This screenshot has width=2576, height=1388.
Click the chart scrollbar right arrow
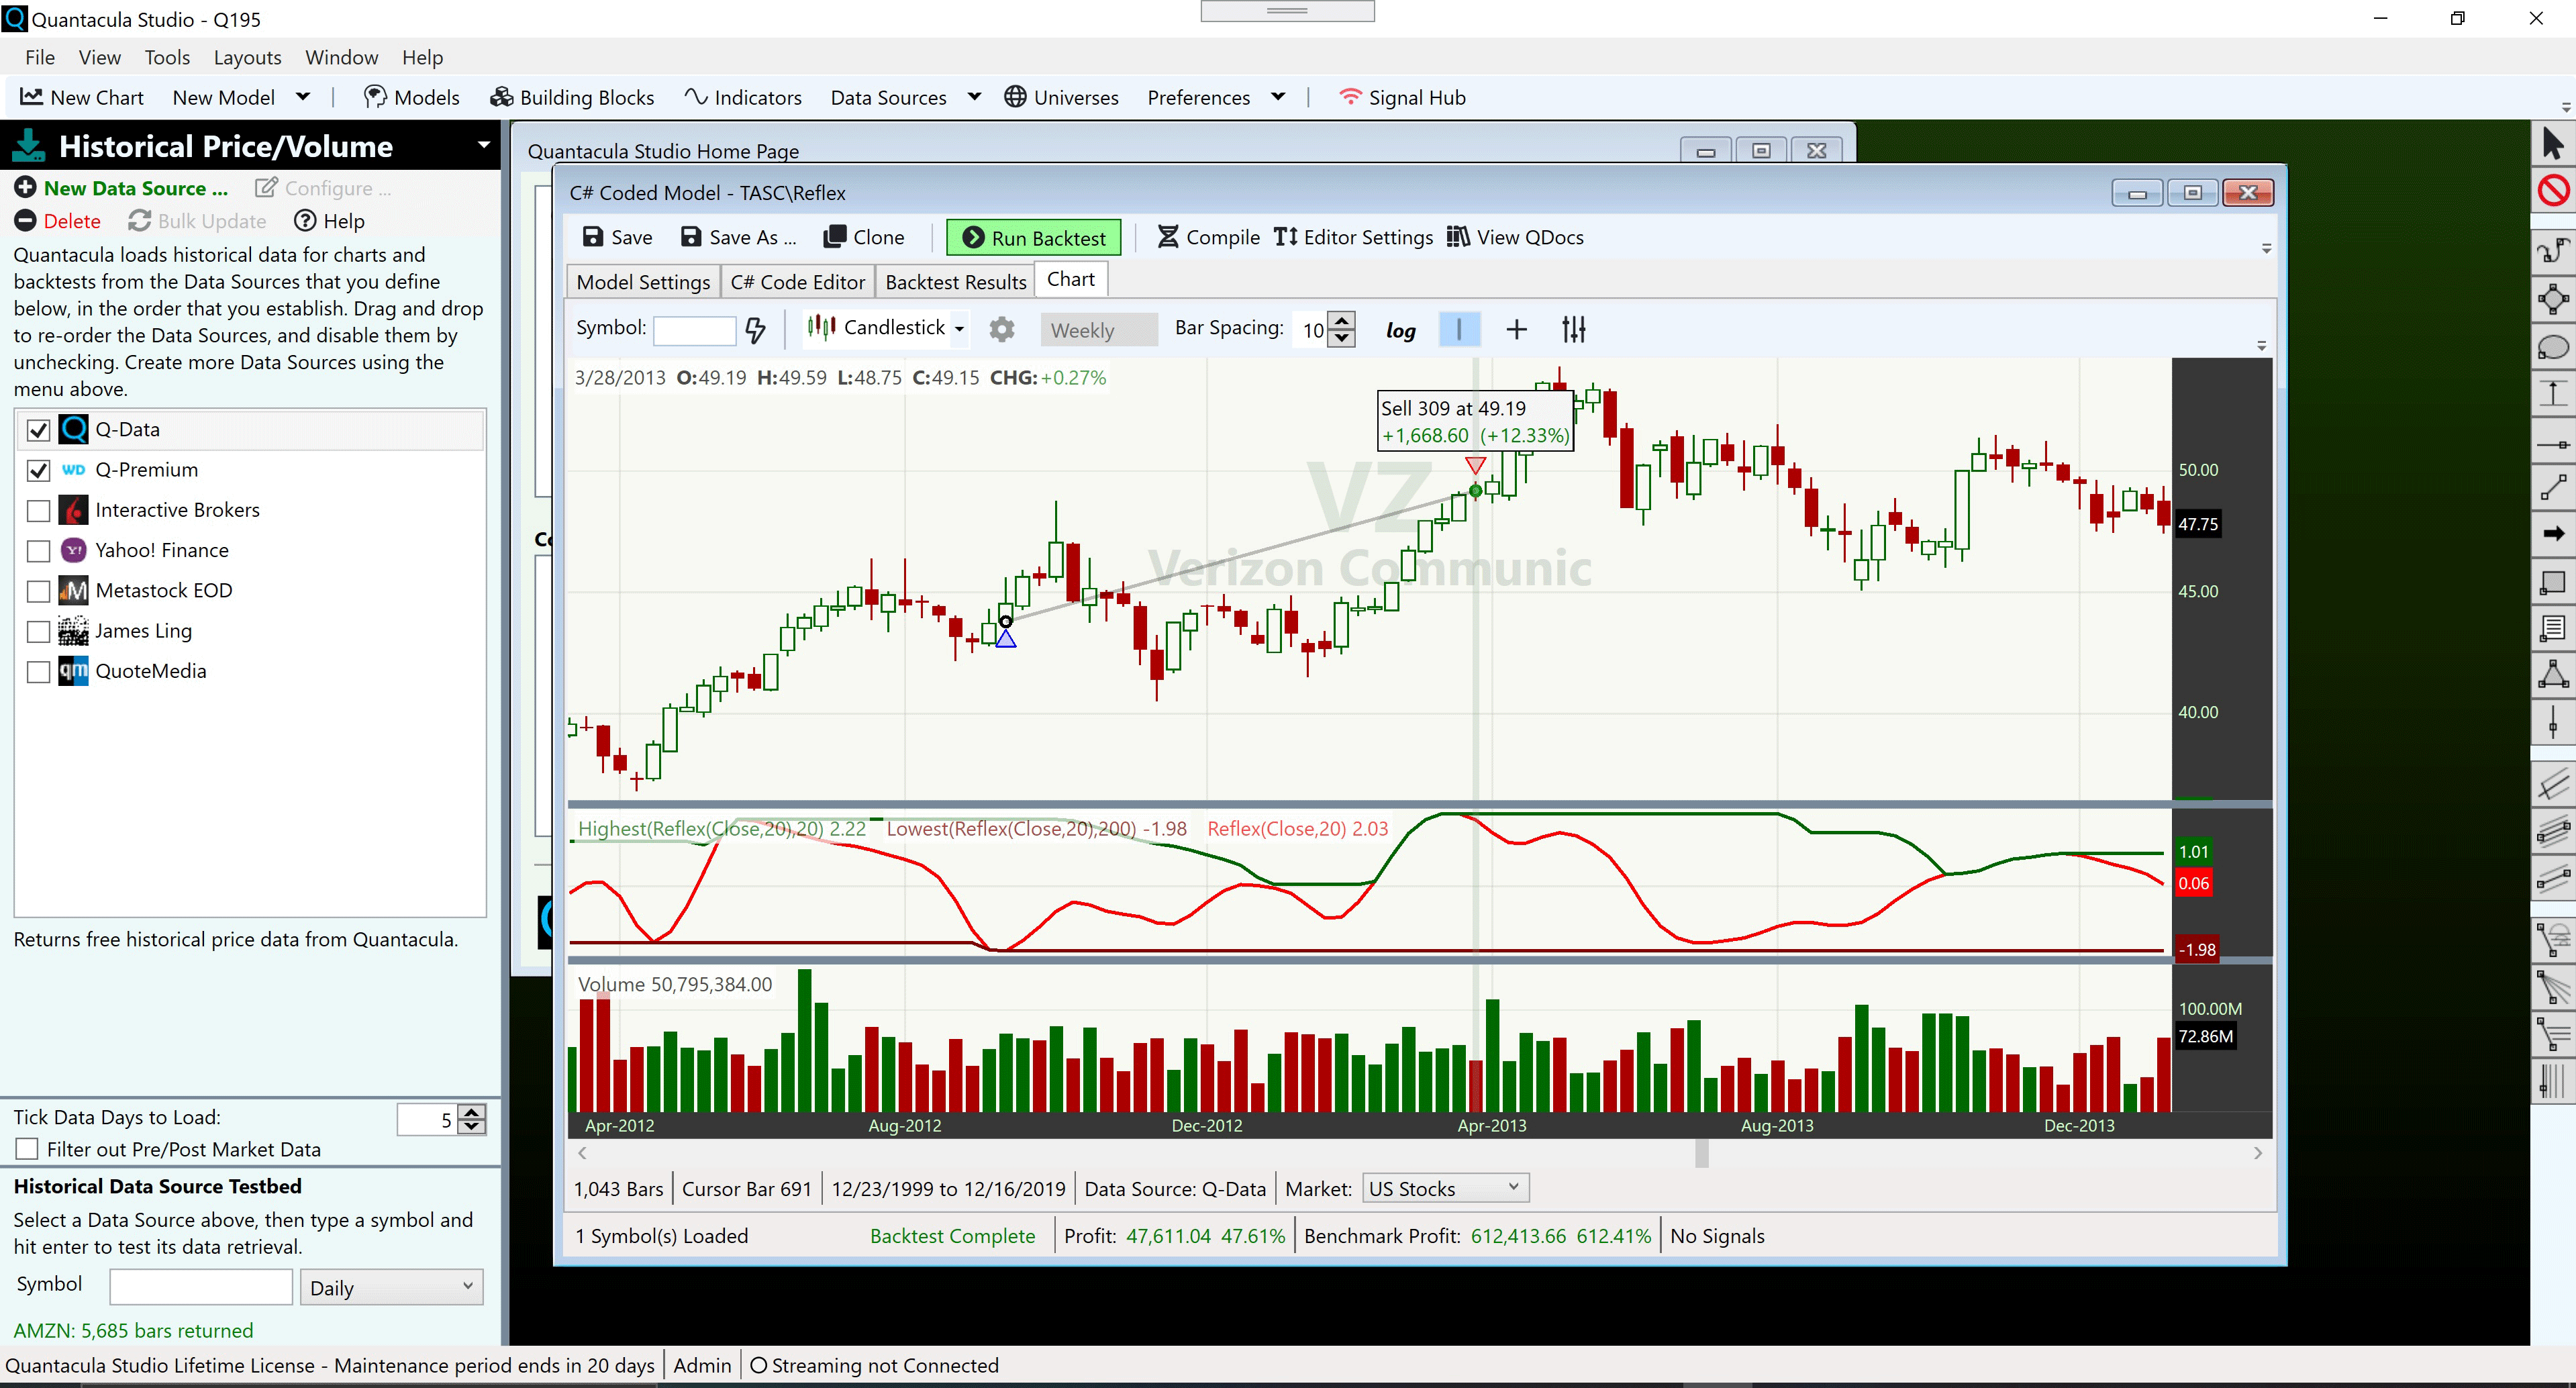[x=2257, y=1153]
